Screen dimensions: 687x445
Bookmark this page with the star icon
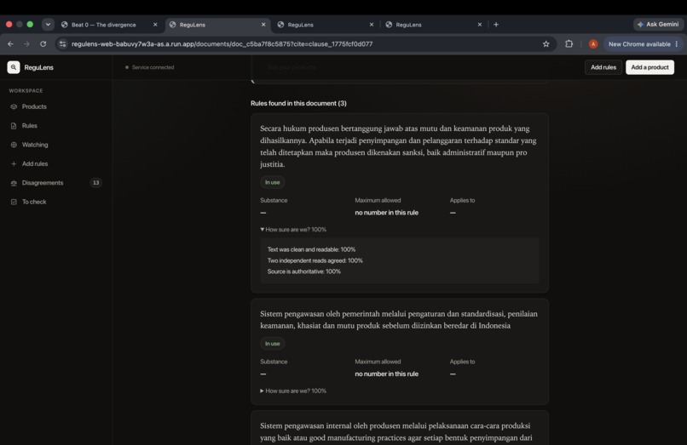click(546, 43)
